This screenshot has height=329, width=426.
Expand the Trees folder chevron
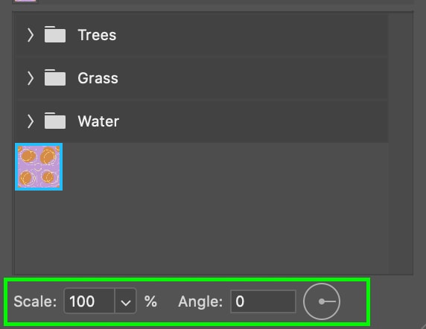pyautogui.click(x=31, y=35)
